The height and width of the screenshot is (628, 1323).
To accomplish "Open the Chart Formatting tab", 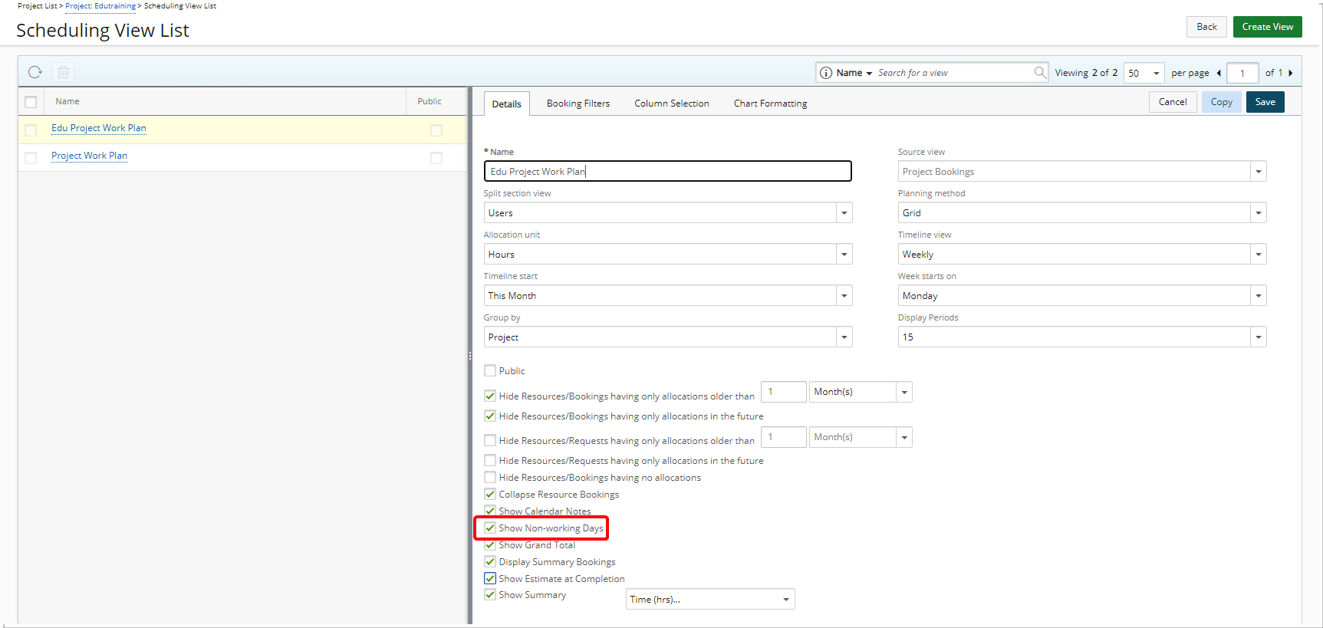I will point(770,104).
